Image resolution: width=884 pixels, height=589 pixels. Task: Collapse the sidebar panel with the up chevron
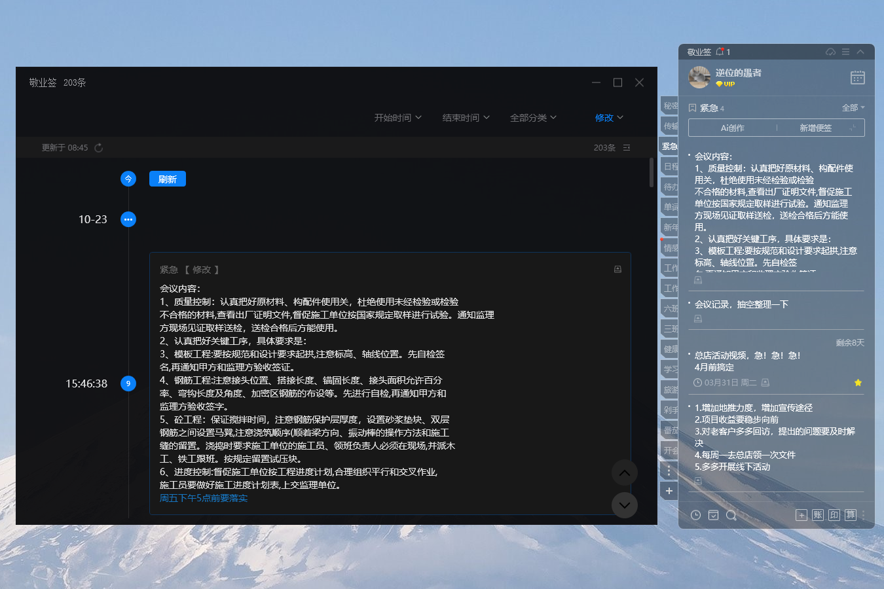[860, 52]
